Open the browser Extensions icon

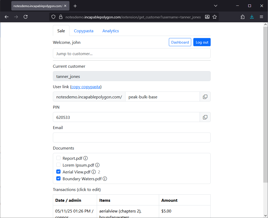[242, 17]
